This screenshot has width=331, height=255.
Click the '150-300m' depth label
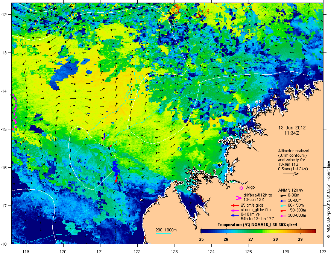[297, 210]
